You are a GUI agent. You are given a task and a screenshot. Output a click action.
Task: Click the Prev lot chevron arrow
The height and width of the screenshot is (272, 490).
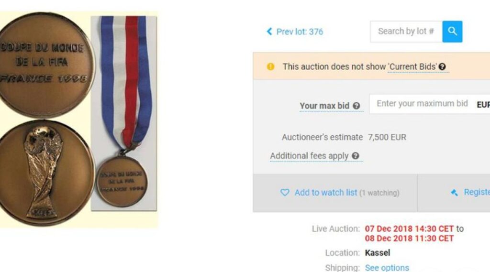[x=269, y=32]
